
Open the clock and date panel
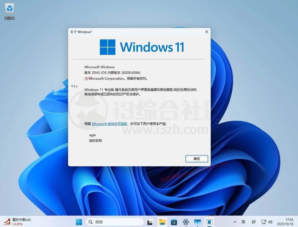285,222
